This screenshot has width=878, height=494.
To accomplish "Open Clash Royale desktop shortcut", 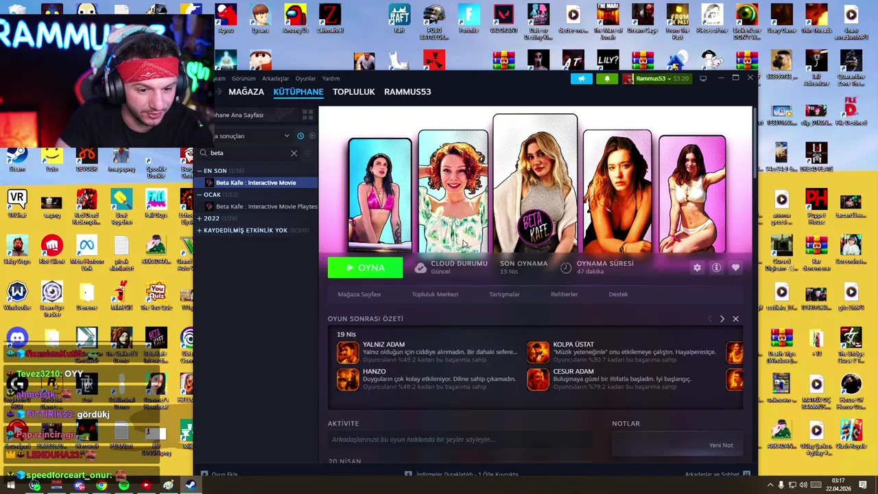I will [x=851, y=434].
